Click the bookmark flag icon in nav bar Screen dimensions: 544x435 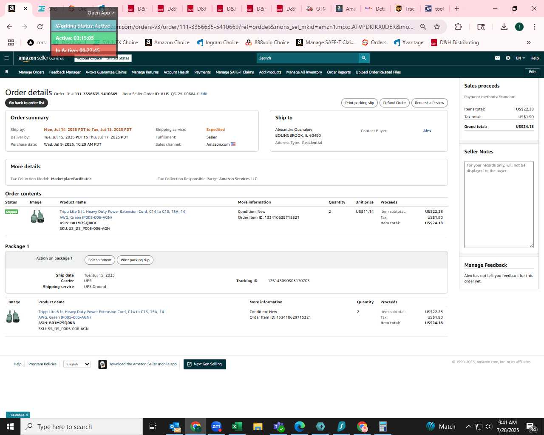click(x=6, y=72)
